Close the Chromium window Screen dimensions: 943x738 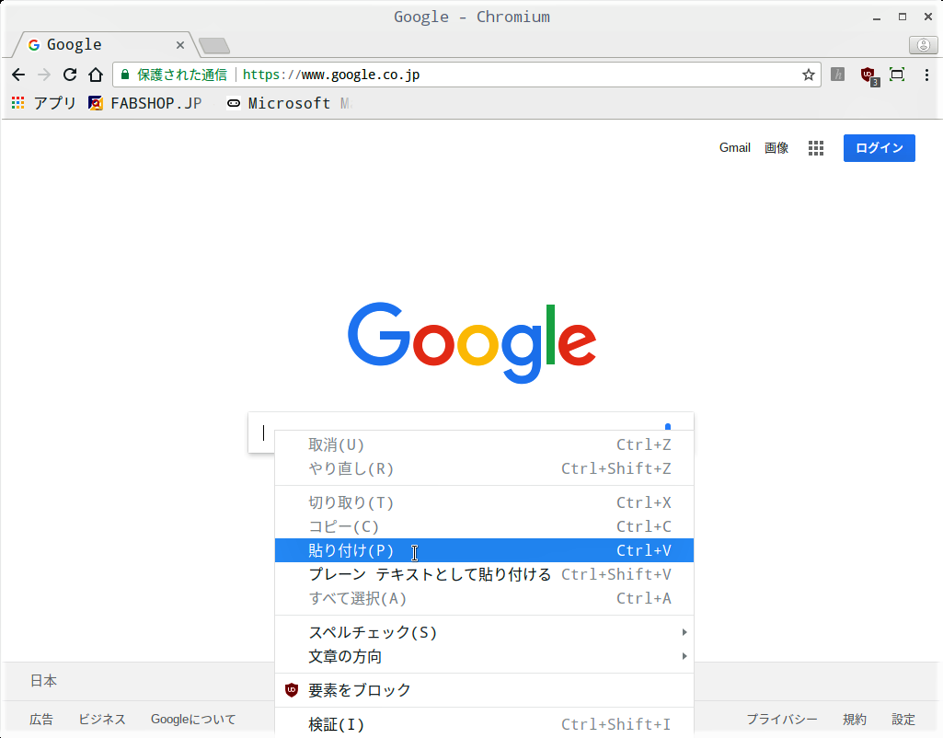pyautogui.click(x=928, y=17)
